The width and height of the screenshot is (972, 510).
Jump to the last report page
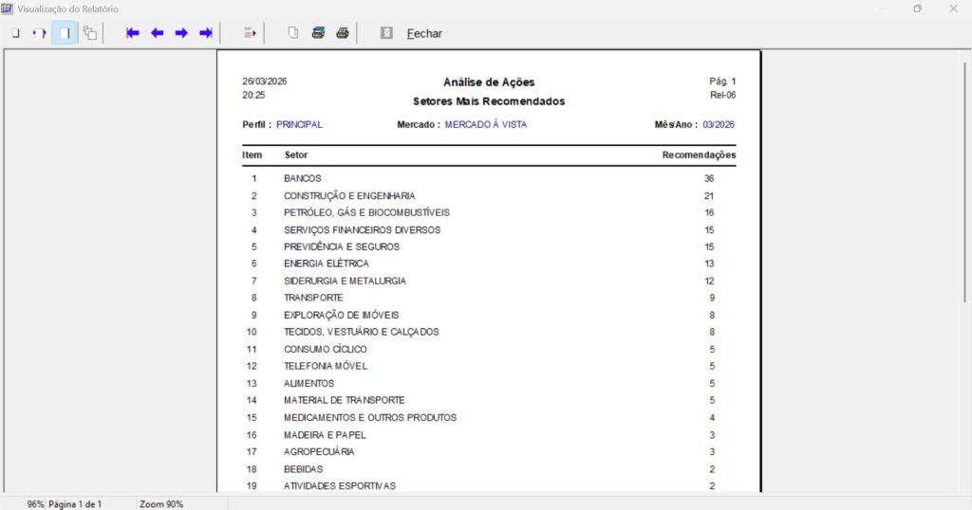[x=205, y=33]
